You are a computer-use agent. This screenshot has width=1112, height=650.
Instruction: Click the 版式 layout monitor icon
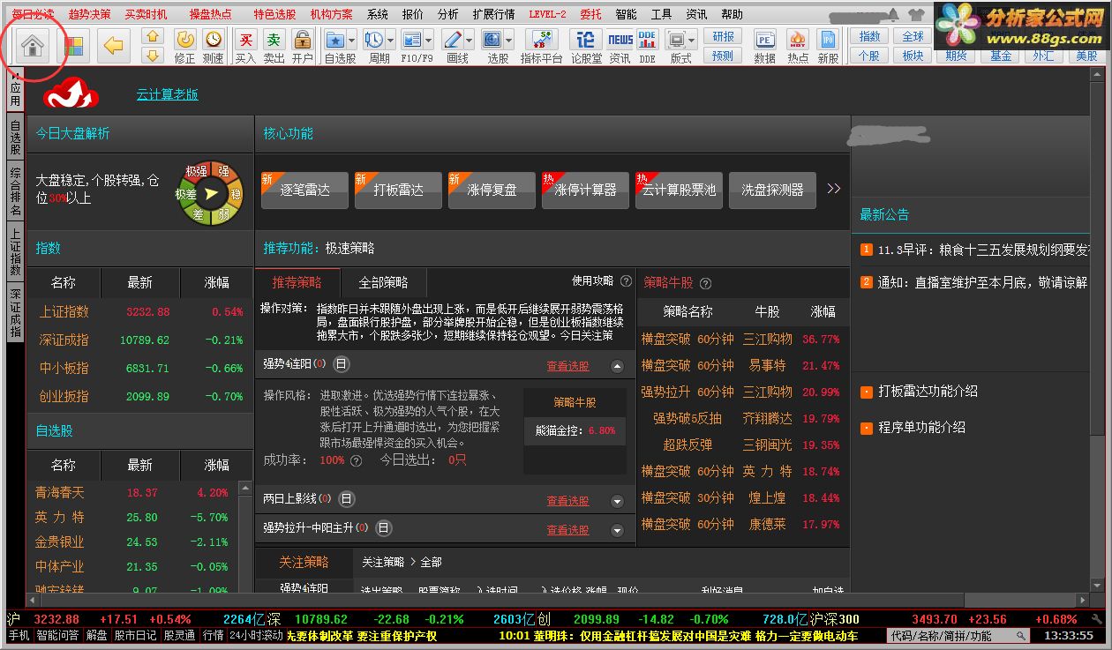pyautogui.click(x=678, y=40)
